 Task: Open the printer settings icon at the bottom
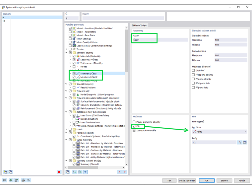(x=23, y=180)
